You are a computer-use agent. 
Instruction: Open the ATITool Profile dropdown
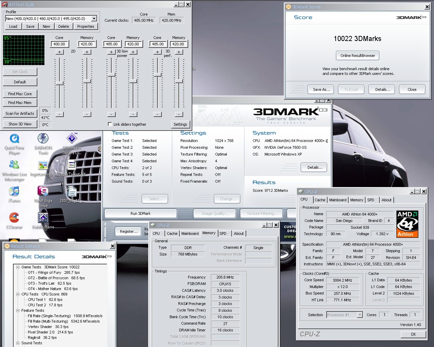coord(94,19)
